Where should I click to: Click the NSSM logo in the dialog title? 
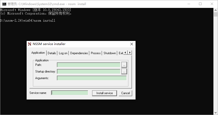point(30,44)
